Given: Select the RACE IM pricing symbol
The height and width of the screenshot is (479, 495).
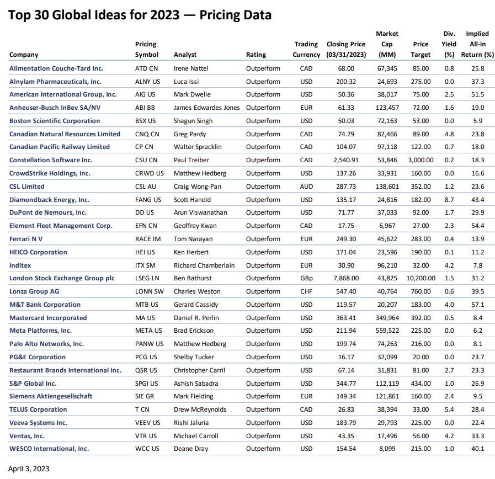Looking at the screenshot, I should (x=148, y=239).
